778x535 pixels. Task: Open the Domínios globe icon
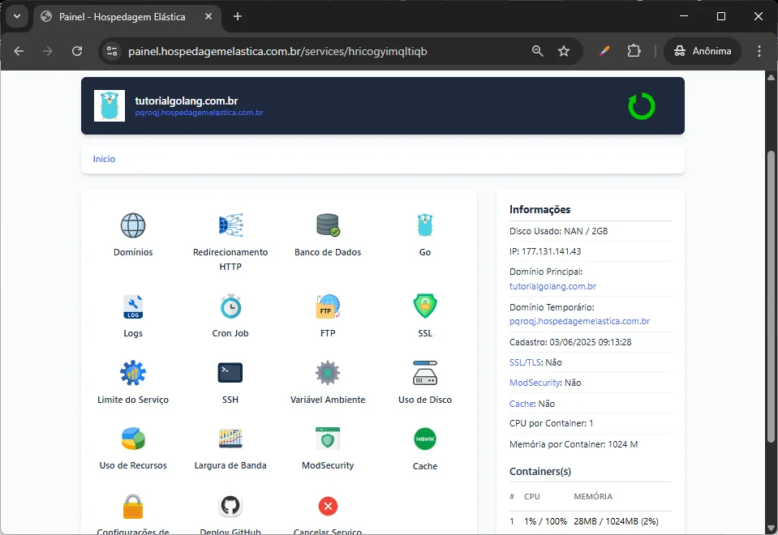[x=133, y=225]
